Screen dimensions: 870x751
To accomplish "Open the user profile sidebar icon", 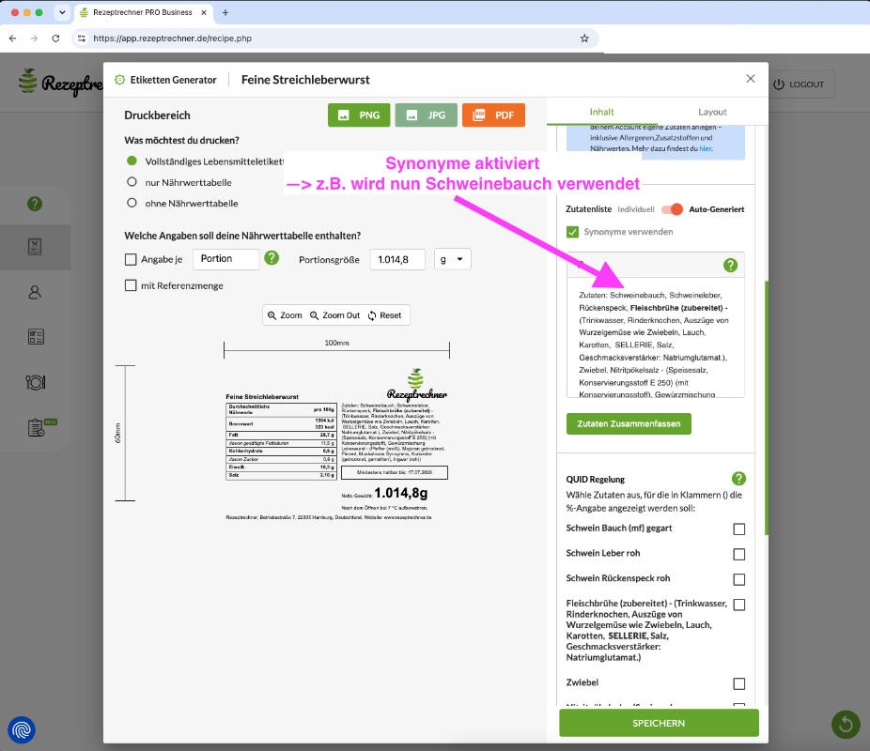I will (35, 292).
